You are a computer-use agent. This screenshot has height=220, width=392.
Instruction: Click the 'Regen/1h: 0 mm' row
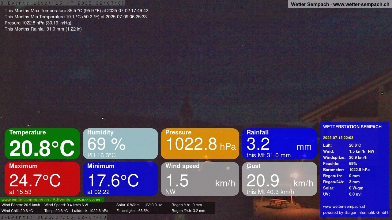tap(341, 176)
